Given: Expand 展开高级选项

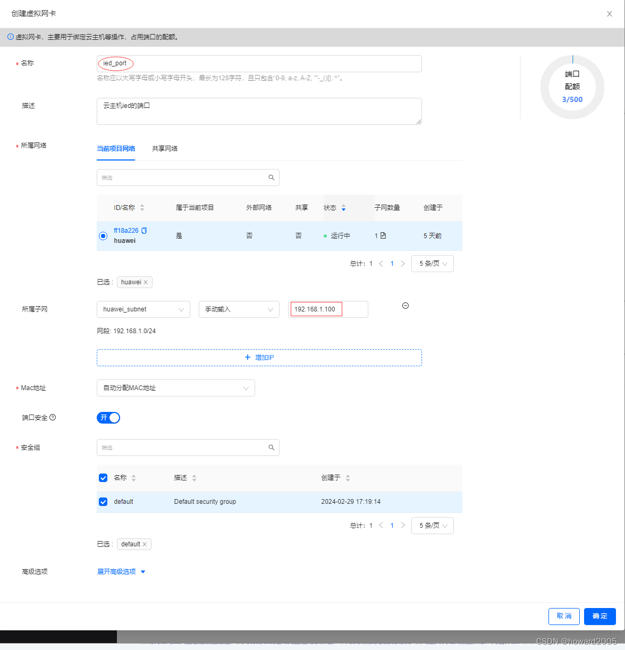Looking at the screenshot, I should pos(121,572).
